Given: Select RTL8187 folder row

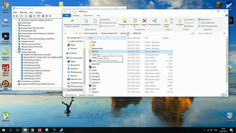Looking at the screenshot, I should pyautogui.click(x=131, y=52).
